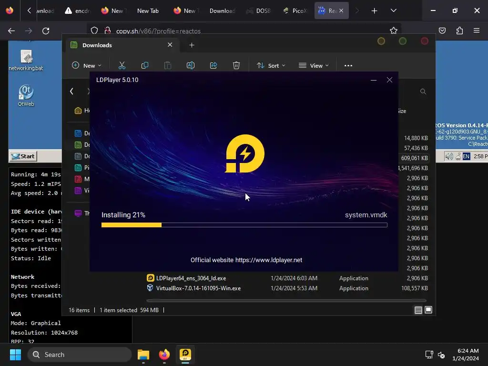Close the LDPlayer installer window
The image size is (488, 366).
(389, 80)
